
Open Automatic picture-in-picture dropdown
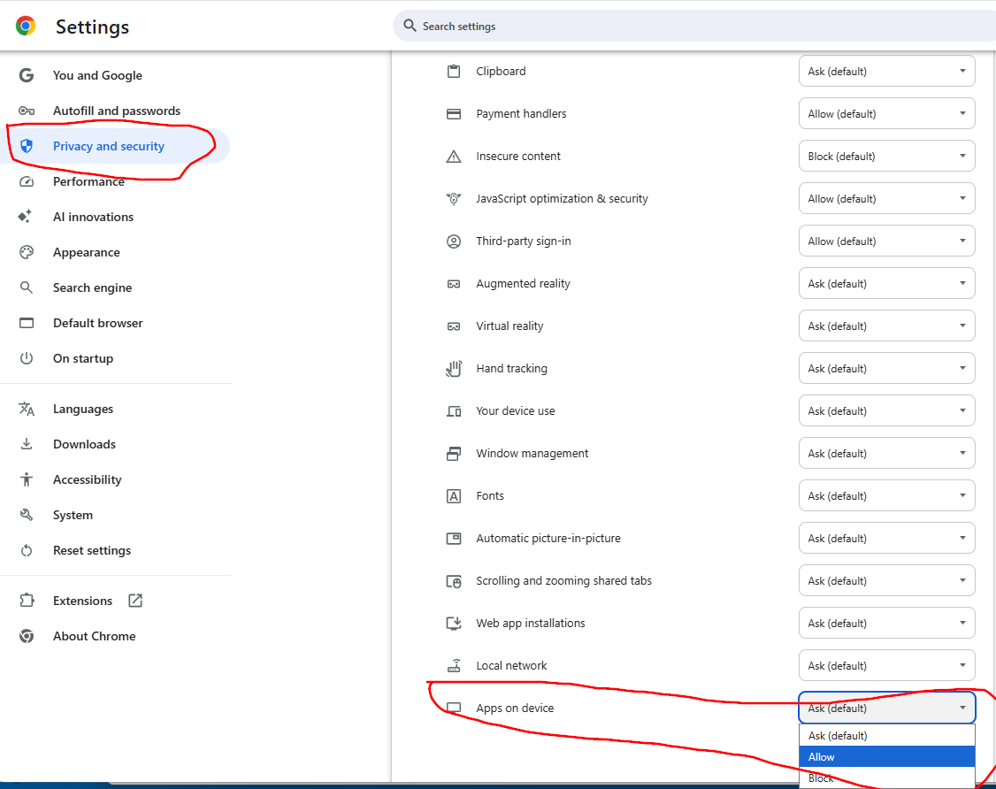tap(886, 539)
